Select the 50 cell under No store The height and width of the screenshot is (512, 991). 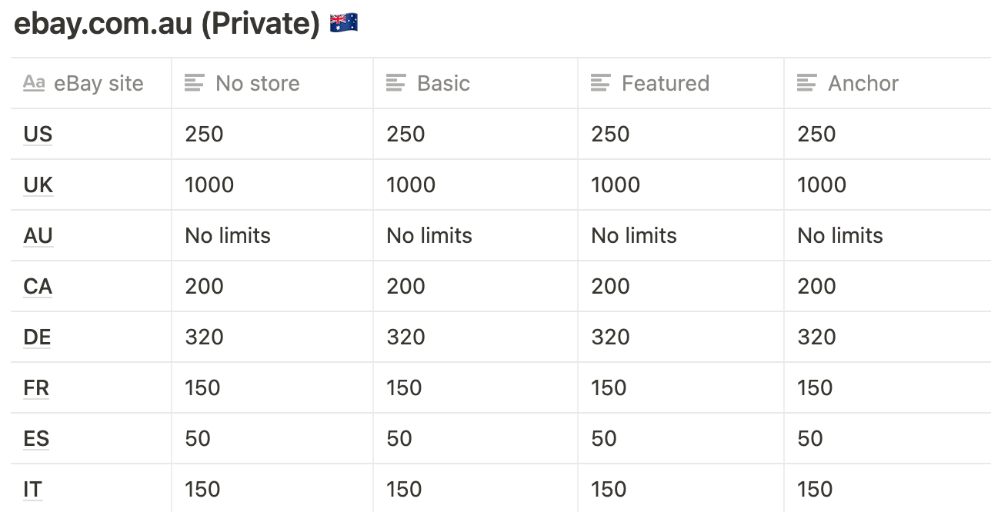[x=272, y=438]
